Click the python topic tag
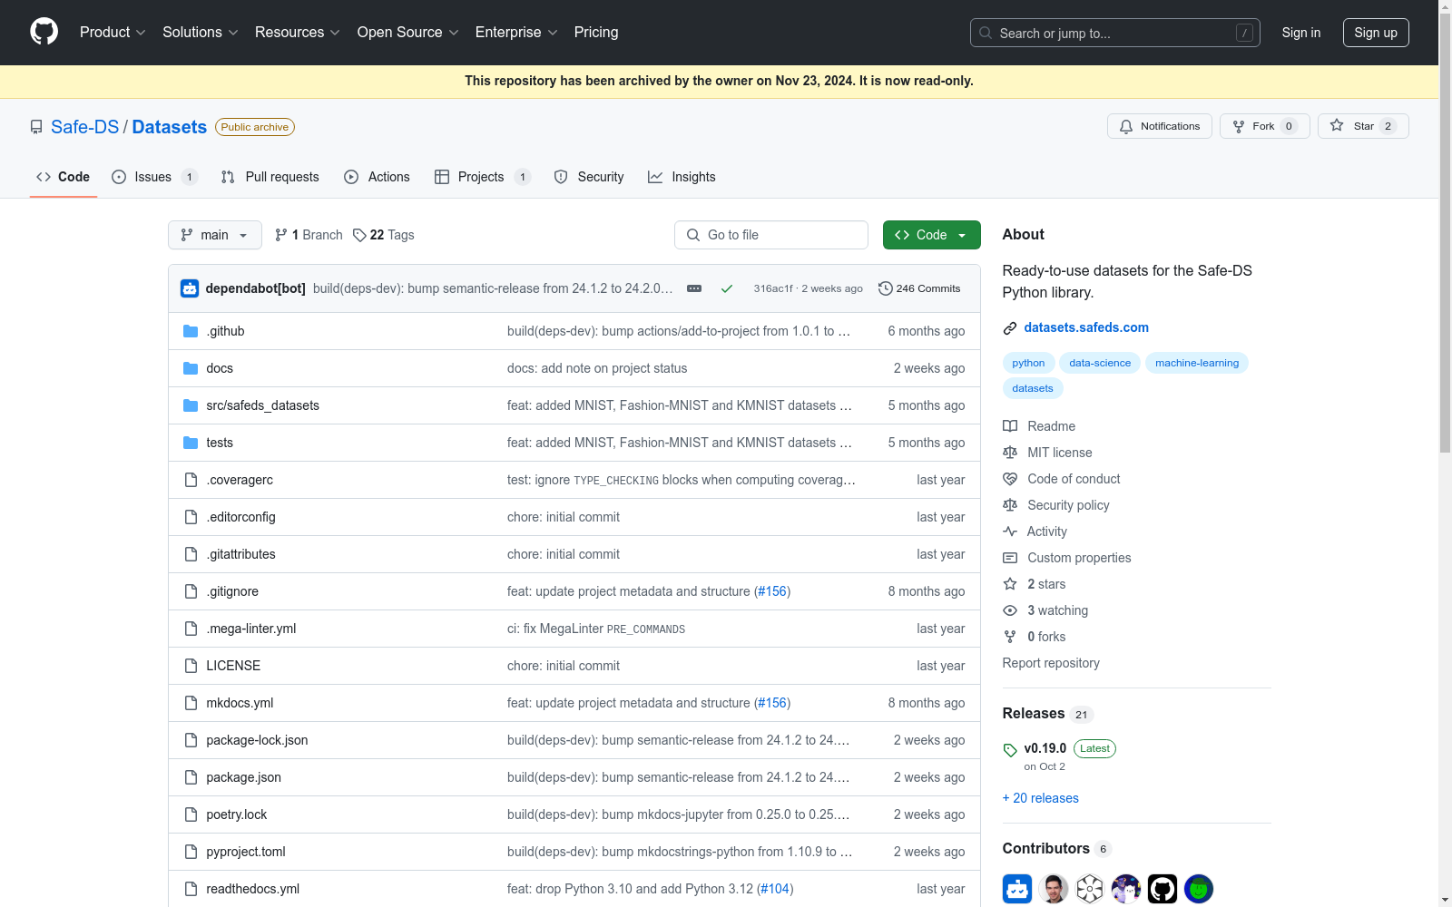The image size is (1452, 907). 1028,363
